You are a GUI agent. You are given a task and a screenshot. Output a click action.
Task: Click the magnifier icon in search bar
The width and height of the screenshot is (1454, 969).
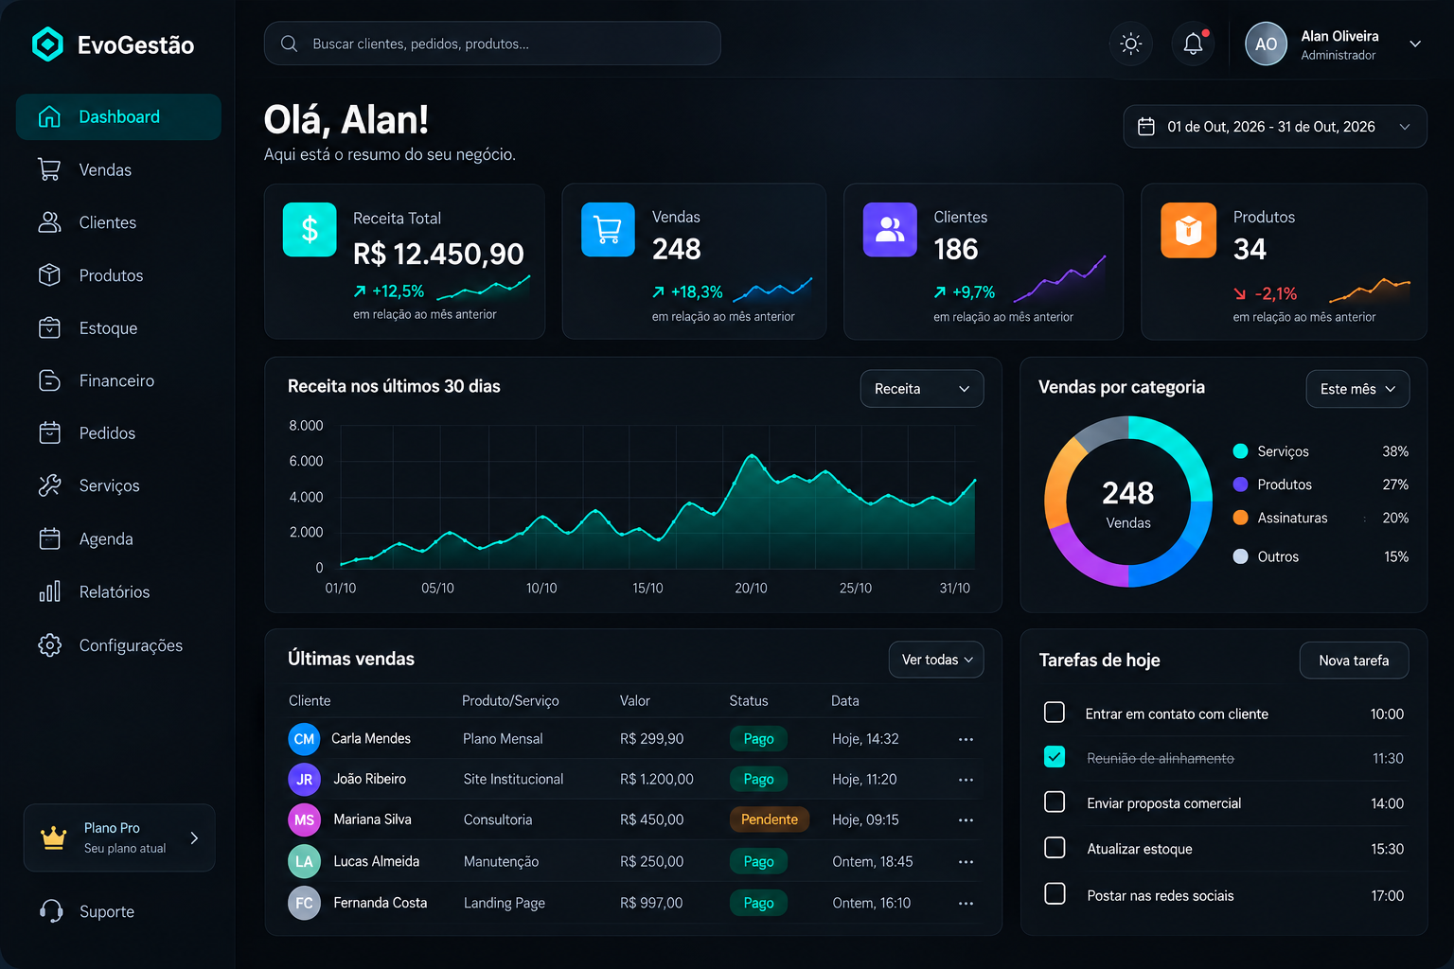pyautogui.click(x=290, y=44)
